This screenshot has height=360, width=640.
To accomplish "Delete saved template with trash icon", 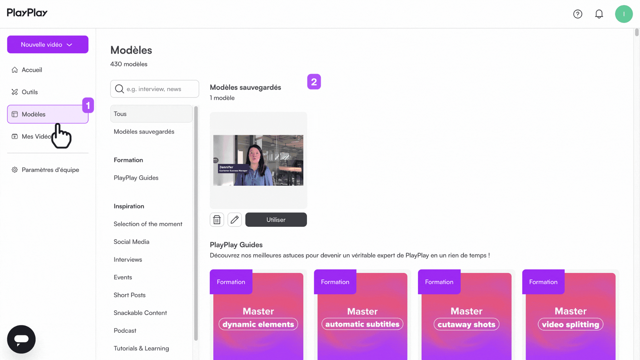I will 217,220.
